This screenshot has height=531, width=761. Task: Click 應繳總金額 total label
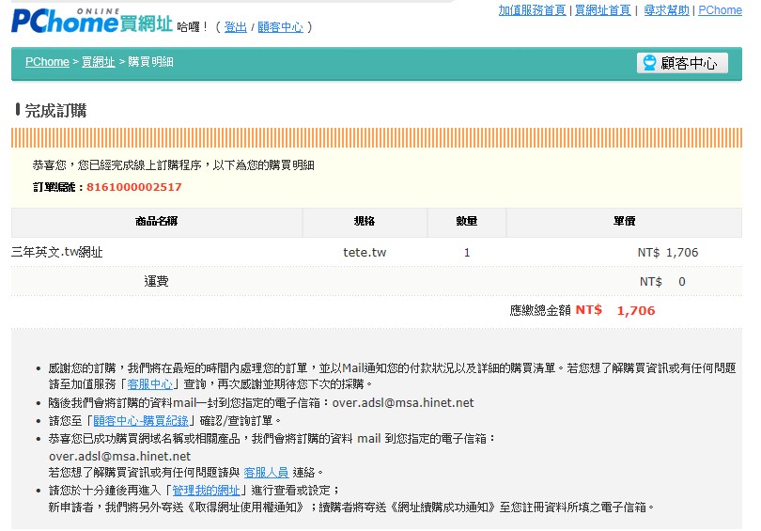coord(540,311)
